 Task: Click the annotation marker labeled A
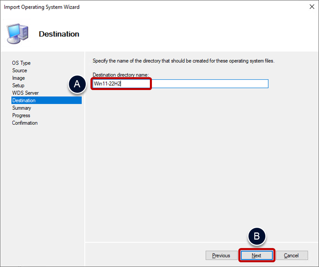click(77, 84)
